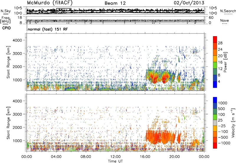
Task: Click the '25' velocity colorbar label
Action: pos(220,120)
